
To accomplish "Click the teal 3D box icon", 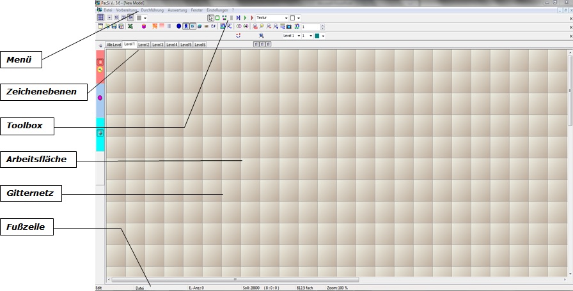I will pyautogui.click(x=200, y=26).
